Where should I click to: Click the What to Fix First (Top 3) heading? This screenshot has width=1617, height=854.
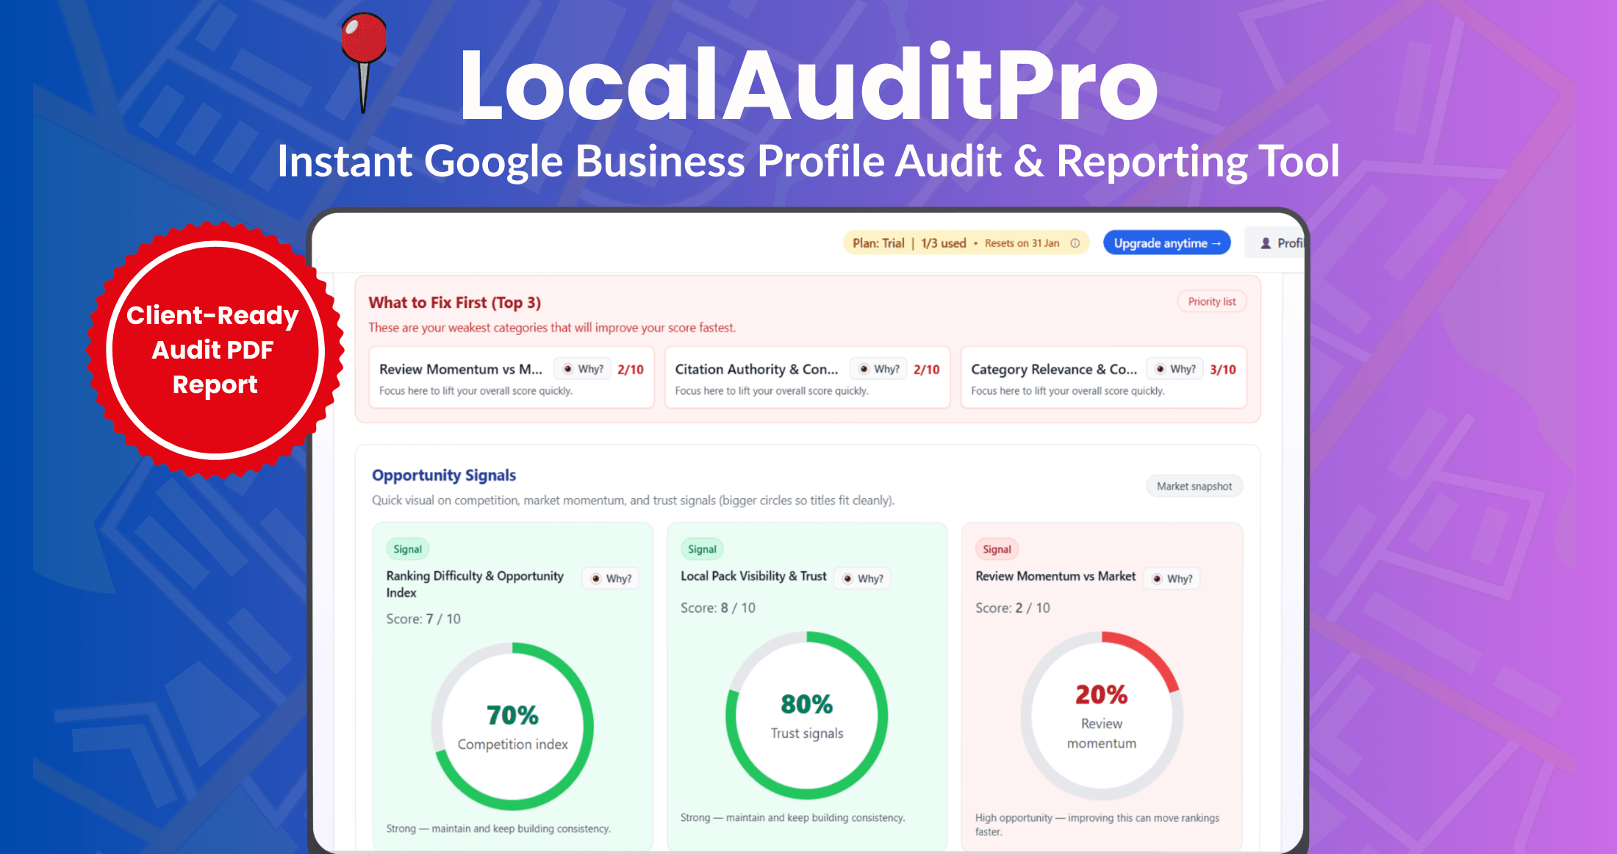pyautogui.click(x=454, y=302)
